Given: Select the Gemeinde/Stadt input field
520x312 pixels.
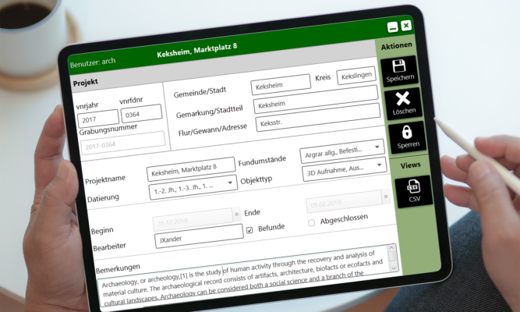Looking at the screenshot, I should [280, 85].
